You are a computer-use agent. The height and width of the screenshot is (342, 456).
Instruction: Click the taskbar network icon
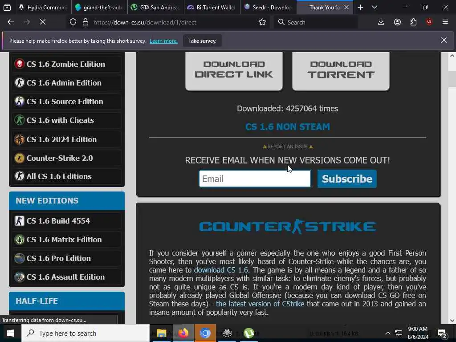coord(399,333)
